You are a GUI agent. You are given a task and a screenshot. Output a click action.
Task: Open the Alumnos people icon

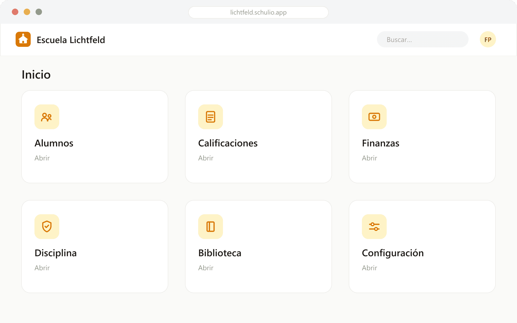(x=47, y=117)
